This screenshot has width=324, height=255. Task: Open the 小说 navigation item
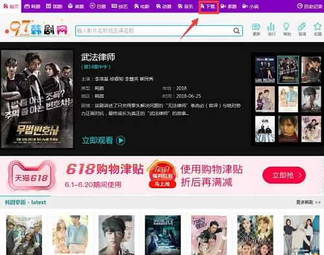251,6
